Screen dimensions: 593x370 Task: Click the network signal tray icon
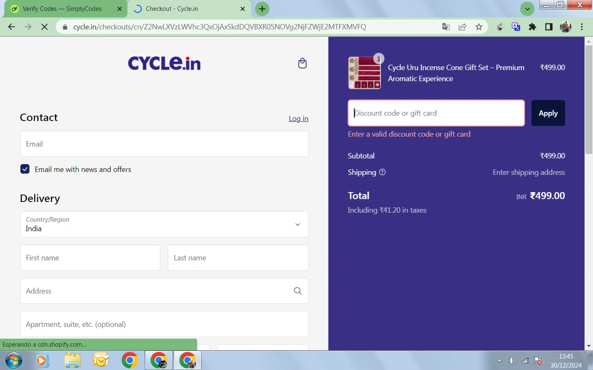(x=525, y=361)
